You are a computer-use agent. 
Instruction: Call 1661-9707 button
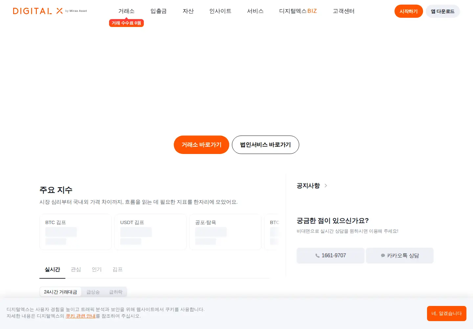pos(330,256)
